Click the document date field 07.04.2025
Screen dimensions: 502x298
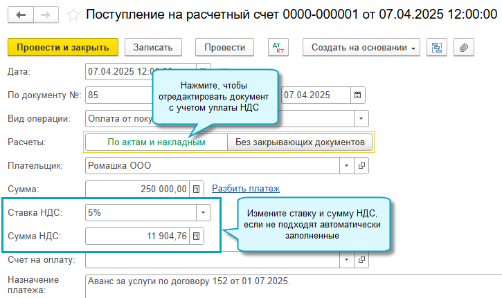pos(316,95)
